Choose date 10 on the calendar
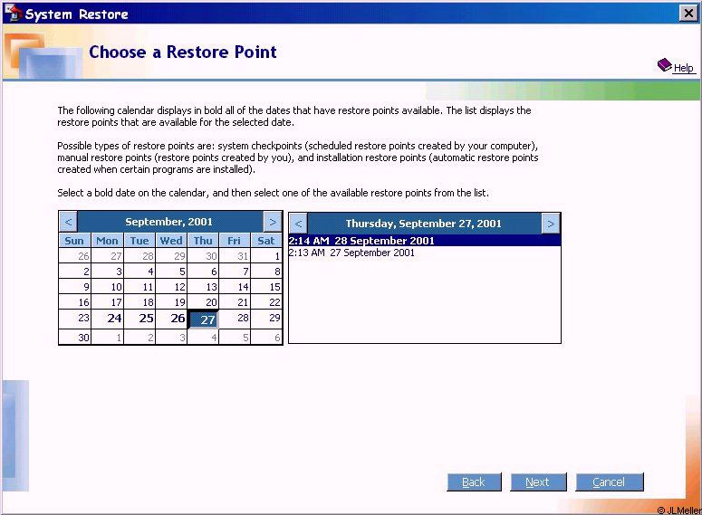702x515 pixels. [x=108, y=287]
